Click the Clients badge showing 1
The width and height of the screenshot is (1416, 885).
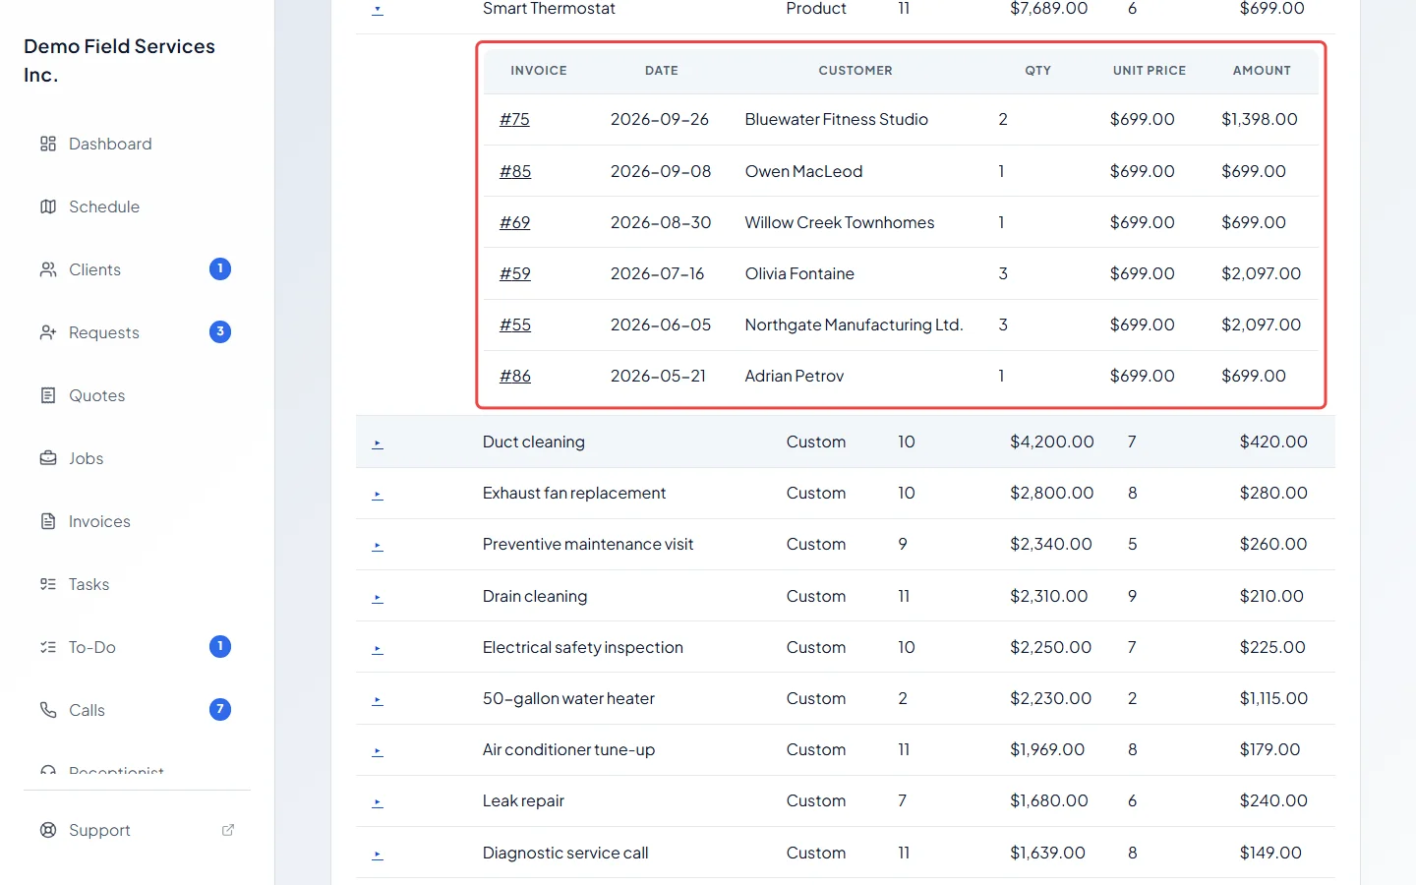click(220, 268)
